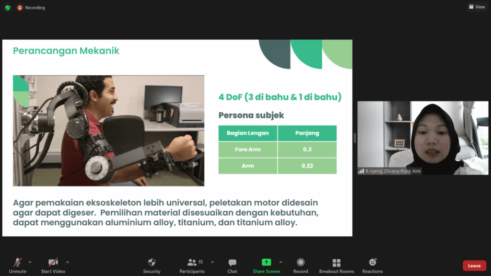Open the Reactions emoji menu
Viewport: 491px width, 276px height.
(373, 263)
